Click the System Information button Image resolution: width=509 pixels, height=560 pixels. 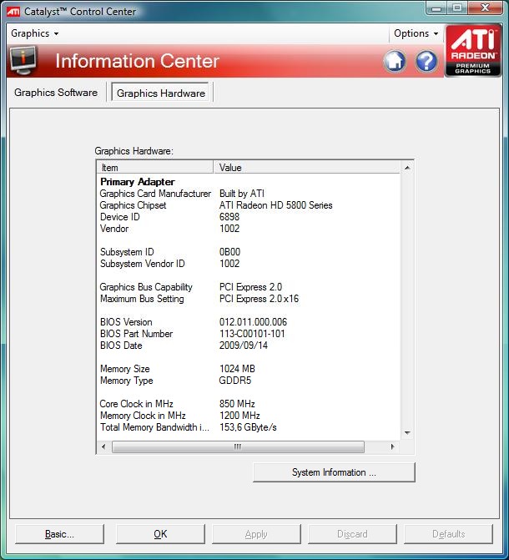pos(334,472)
